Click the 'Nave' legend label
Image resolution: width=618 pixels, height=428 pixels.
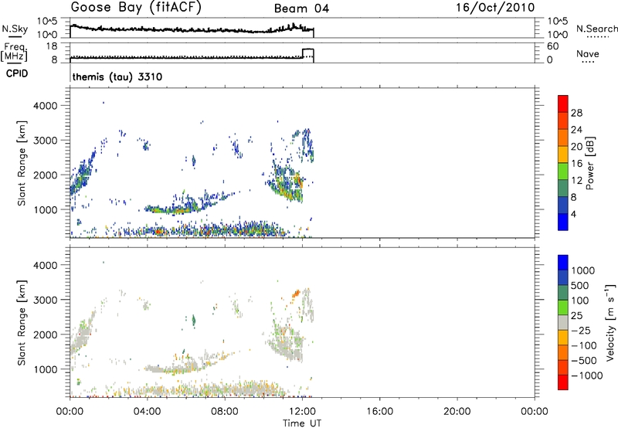(x=587, y=54)
